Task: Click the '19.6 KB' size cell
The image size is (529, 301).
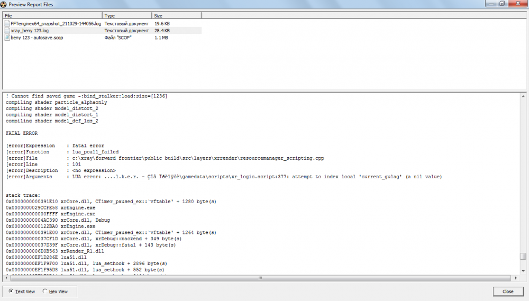Action: coord(162,24)
